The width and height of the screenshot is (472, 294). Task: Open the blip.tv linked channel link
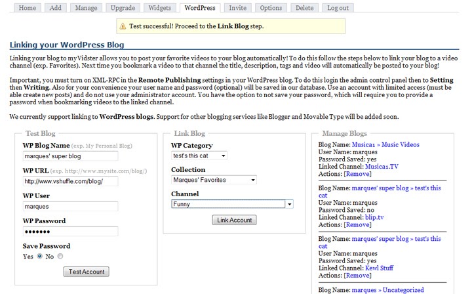374,217
